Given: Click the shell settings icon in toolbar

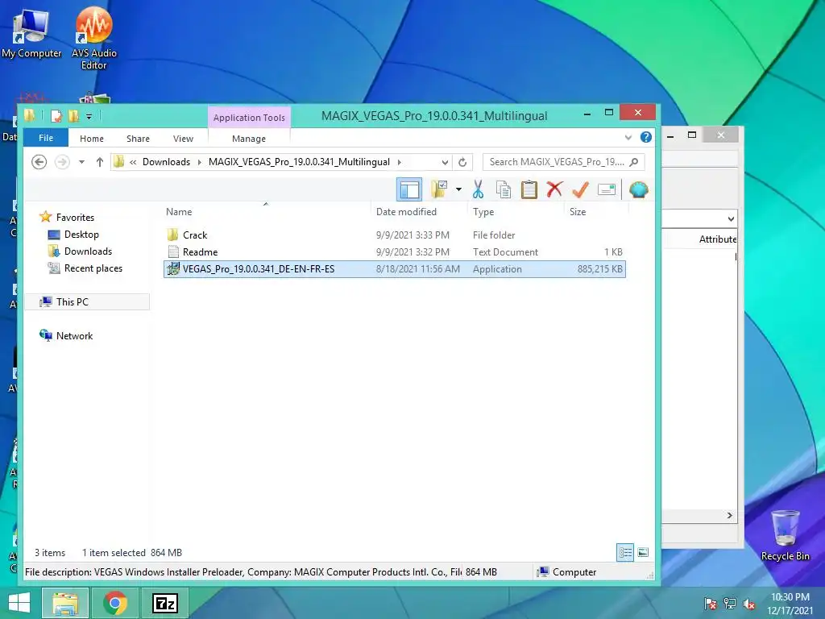Looking at the screenshot, I should (x=638, y=189).
